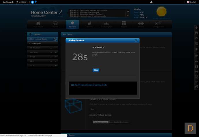Click the Devices sidebar header
Viewport: 199px width, 137px height.
tap(42, 35)
